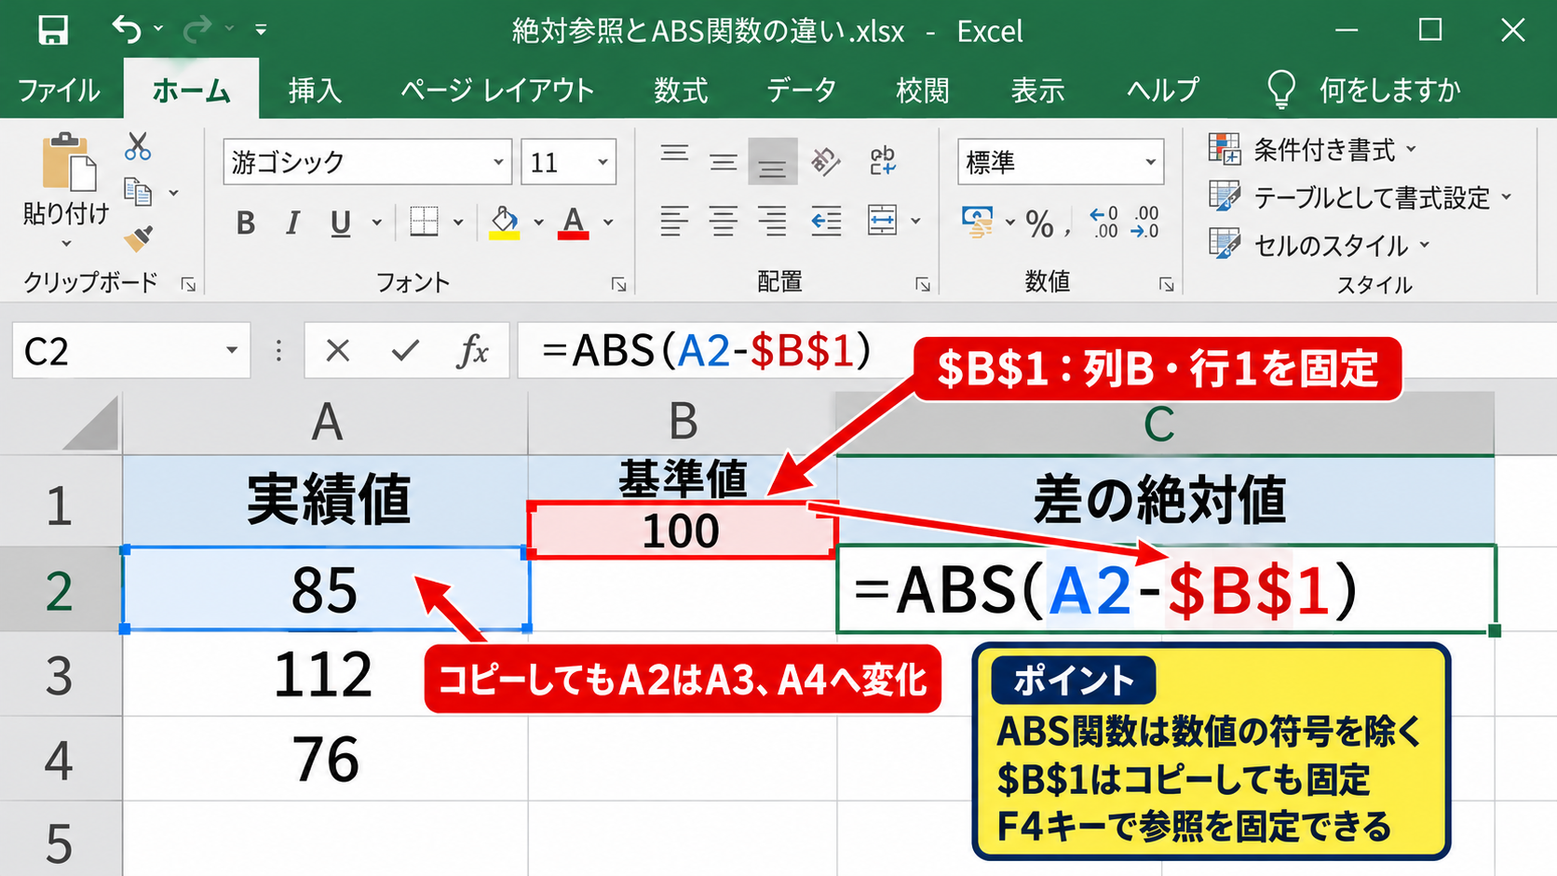
Task: Click column B header
Action: (683, 423)
